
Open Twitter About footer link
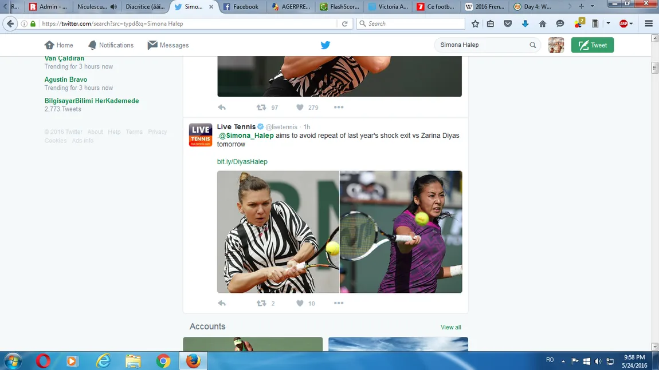point(95,132)
